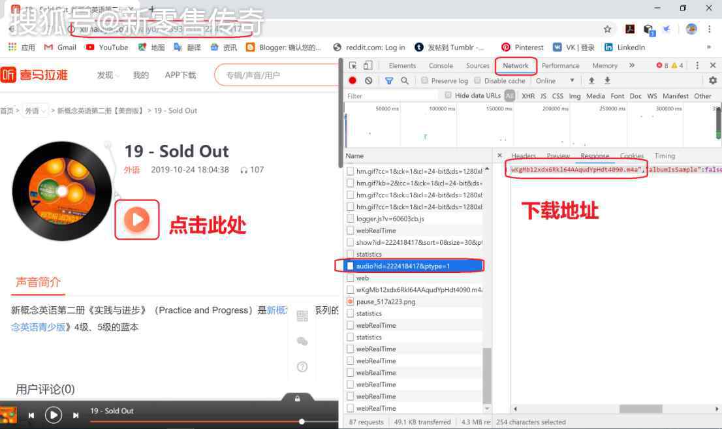Open the Ximalaya logo homepage
Image resolution: width=722 pixels, height=429 pixels.
[x=34, y=74]
